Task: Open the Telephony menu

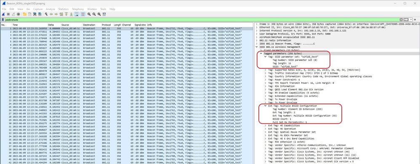Action: pyautogui.click(x=78, y=9)
